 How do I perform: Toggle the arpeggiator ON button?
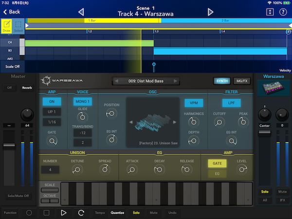point(52,102)
